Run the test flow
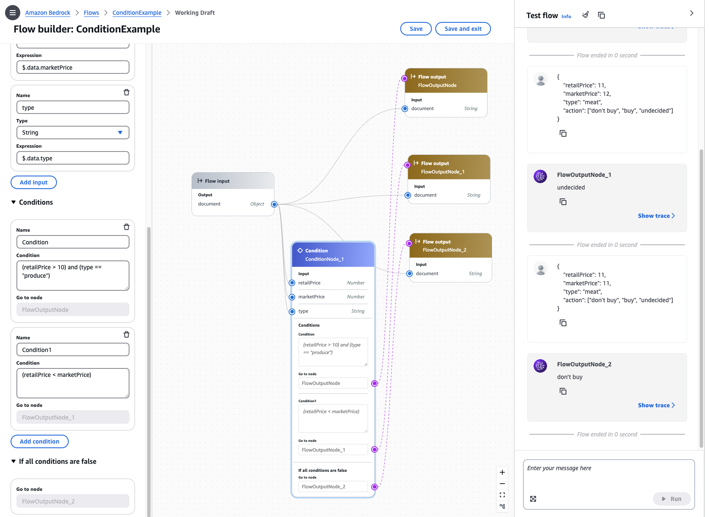This screenshot has height=517, width=709. 672,498
